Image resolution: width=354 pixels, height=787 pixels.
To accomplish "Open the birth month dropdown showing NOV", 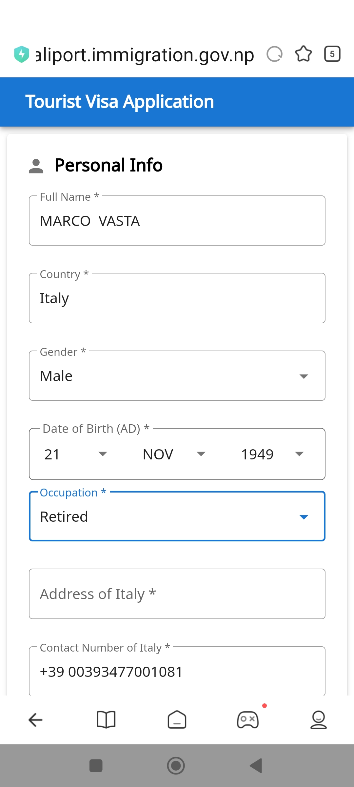I will [174, 454].
